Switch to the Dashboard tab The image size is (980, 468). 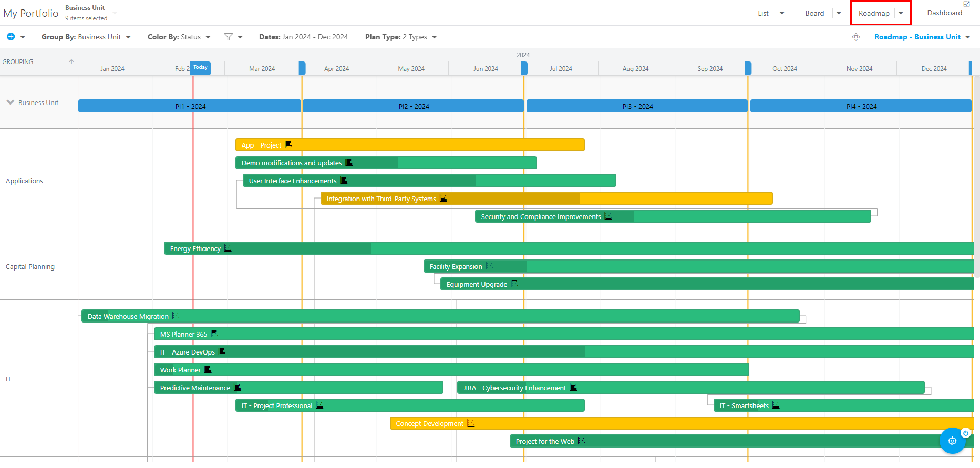coord(944,13)
